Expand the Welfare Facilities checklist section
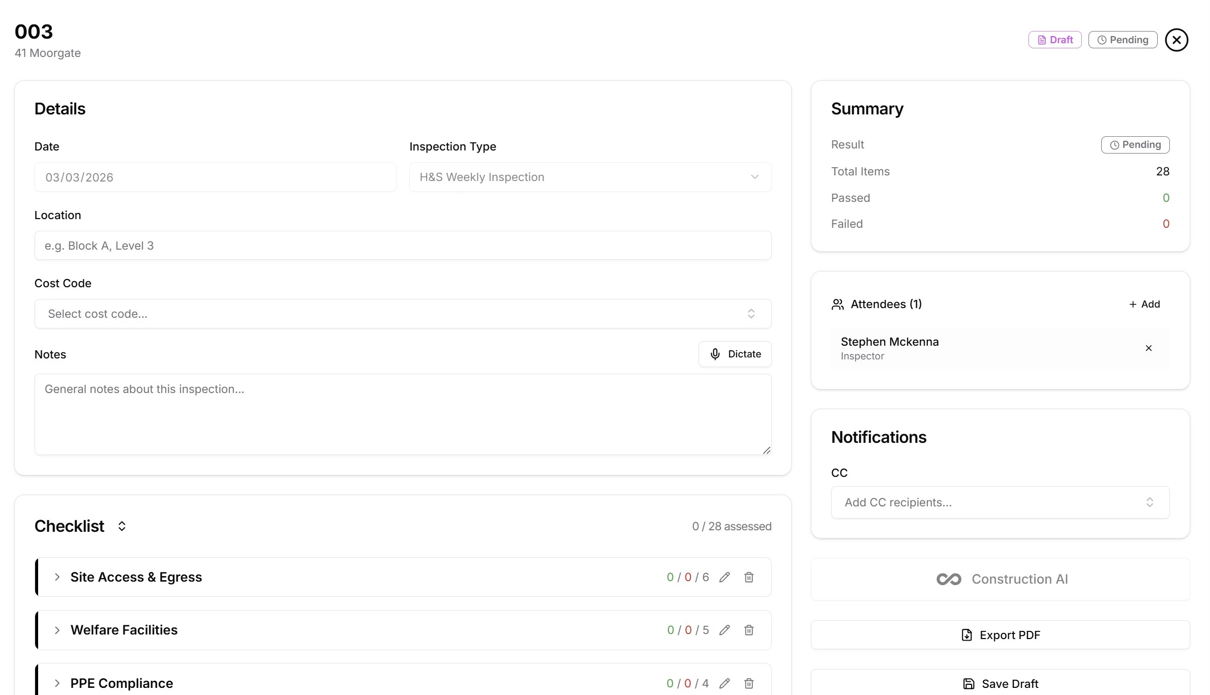The width and height of the screenshot is (1210, 695). [57, 630]
